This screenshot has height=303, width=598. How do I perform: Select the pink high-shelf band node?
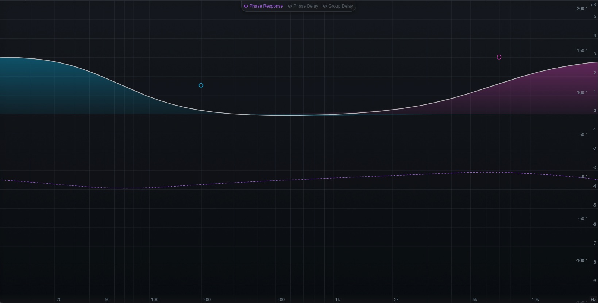499,57
